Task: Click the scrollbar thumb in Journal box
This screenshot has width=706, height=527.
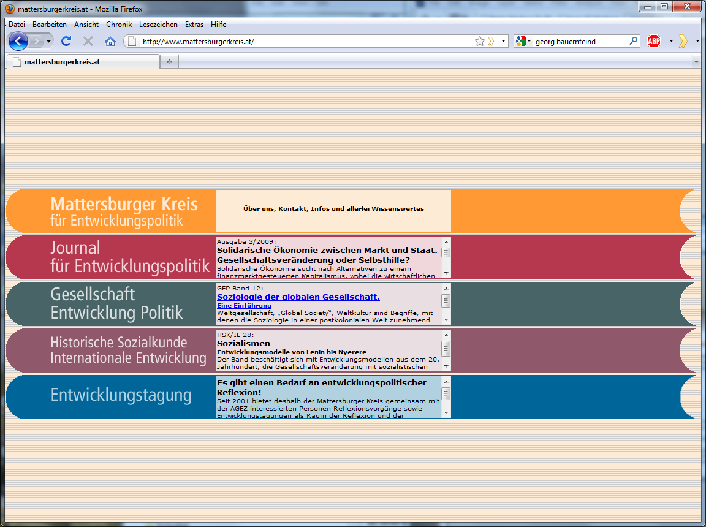Action: point(446,252)
